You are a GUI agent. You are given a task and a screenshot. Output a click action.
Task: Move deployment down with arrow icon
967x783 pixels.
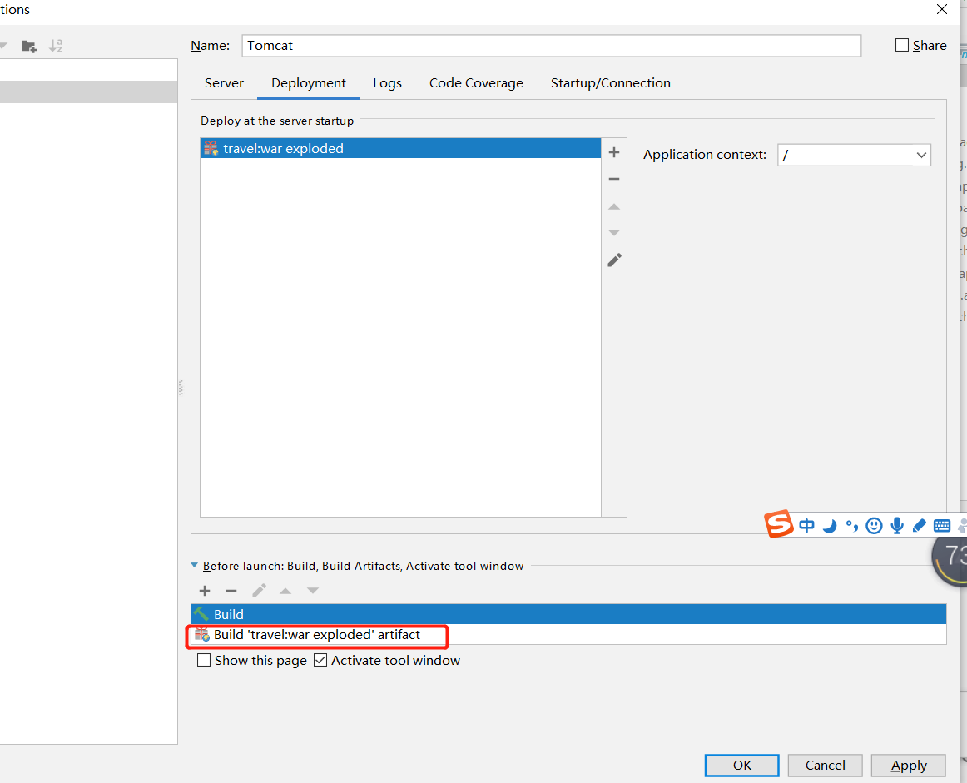[x=613, y=232]
